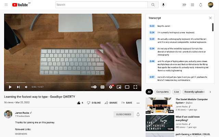Click the Subscribed button
Image resolution: width=219 pixels, height=137 pixels.
(x=124, y=114)
